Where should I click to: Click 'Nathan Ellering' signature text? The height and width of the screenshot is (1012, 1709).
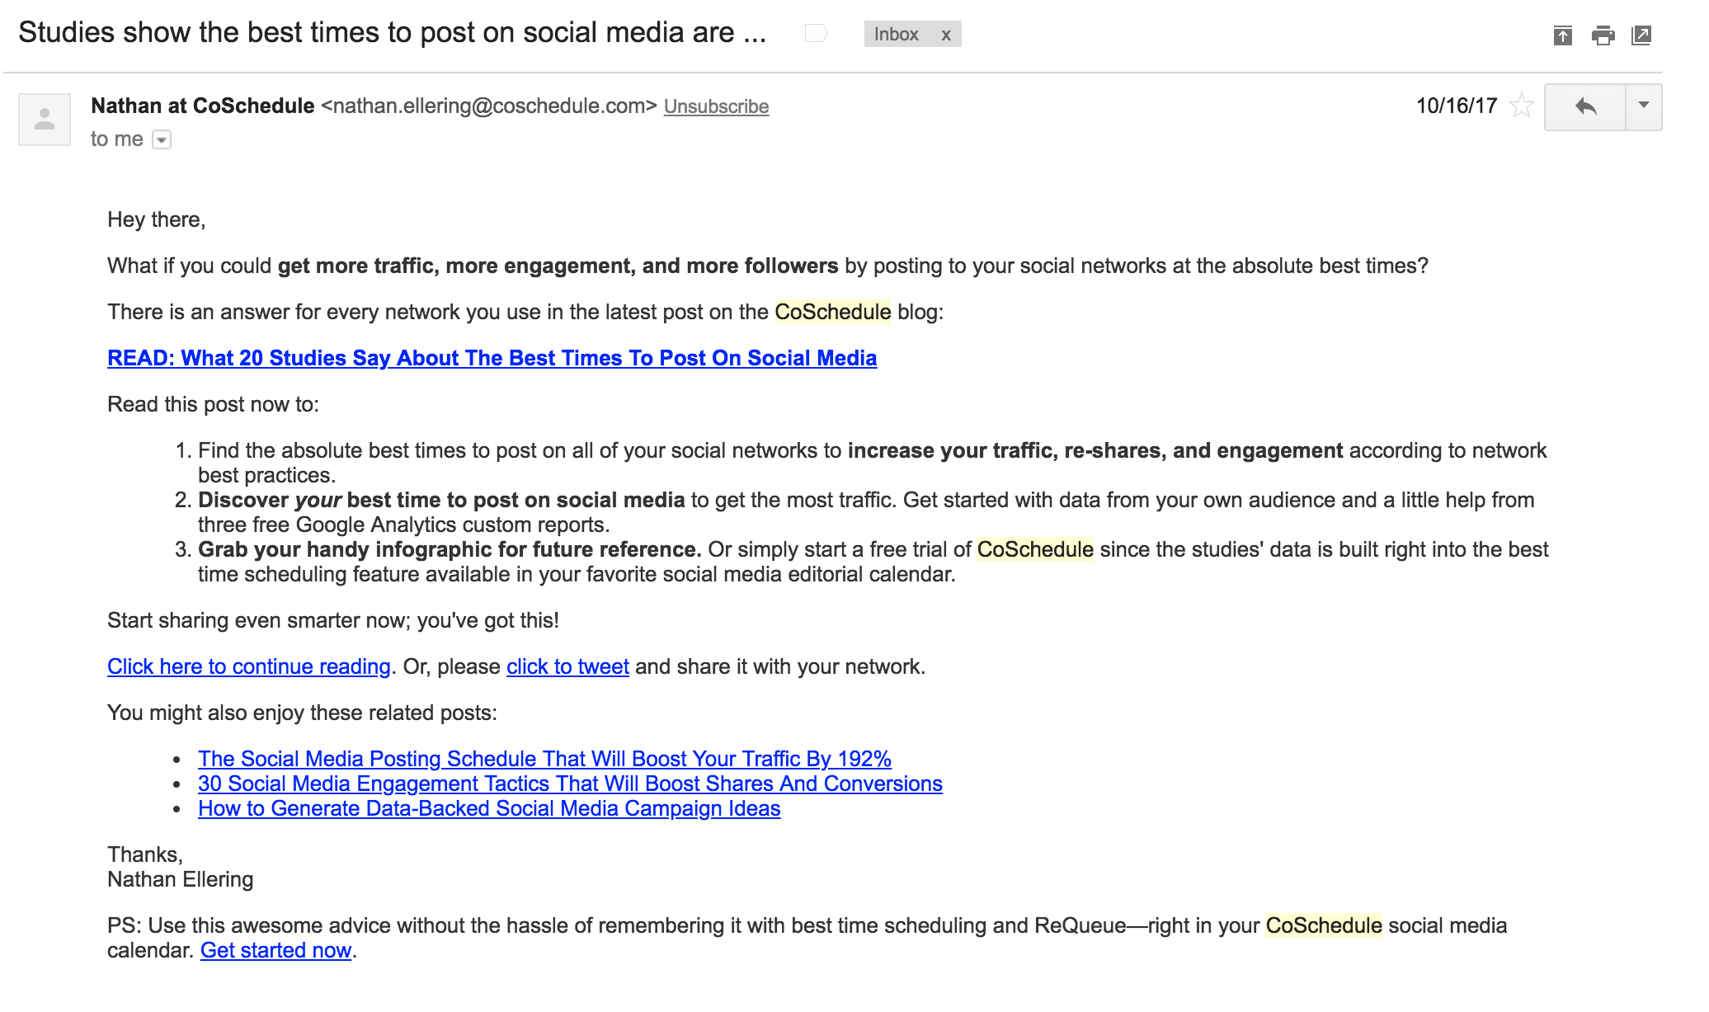[x=181, y=879]
